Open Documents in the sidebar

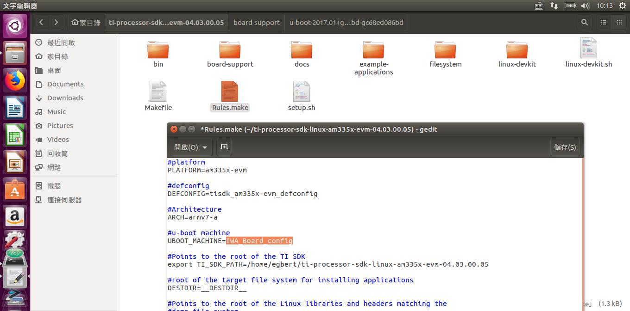74,84
